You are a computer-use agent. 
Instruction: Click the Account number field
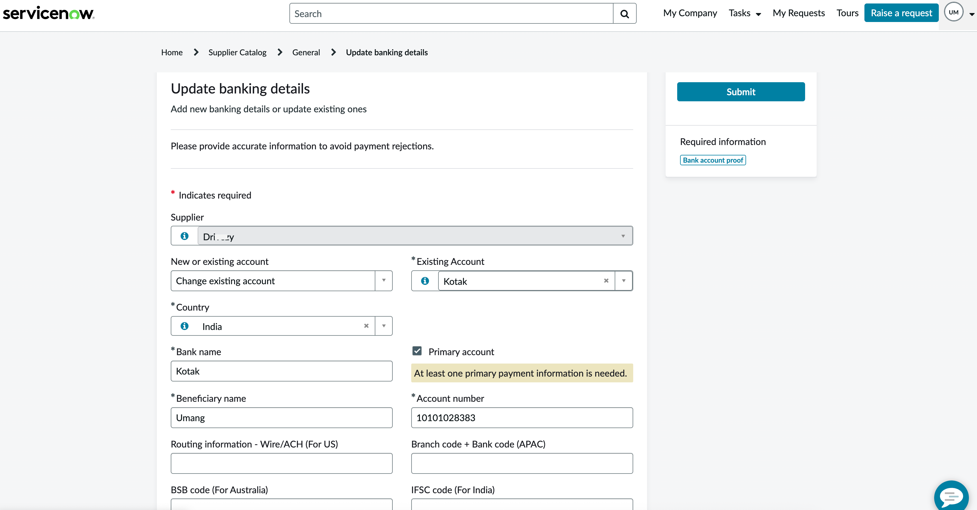(x=522, y=418)
